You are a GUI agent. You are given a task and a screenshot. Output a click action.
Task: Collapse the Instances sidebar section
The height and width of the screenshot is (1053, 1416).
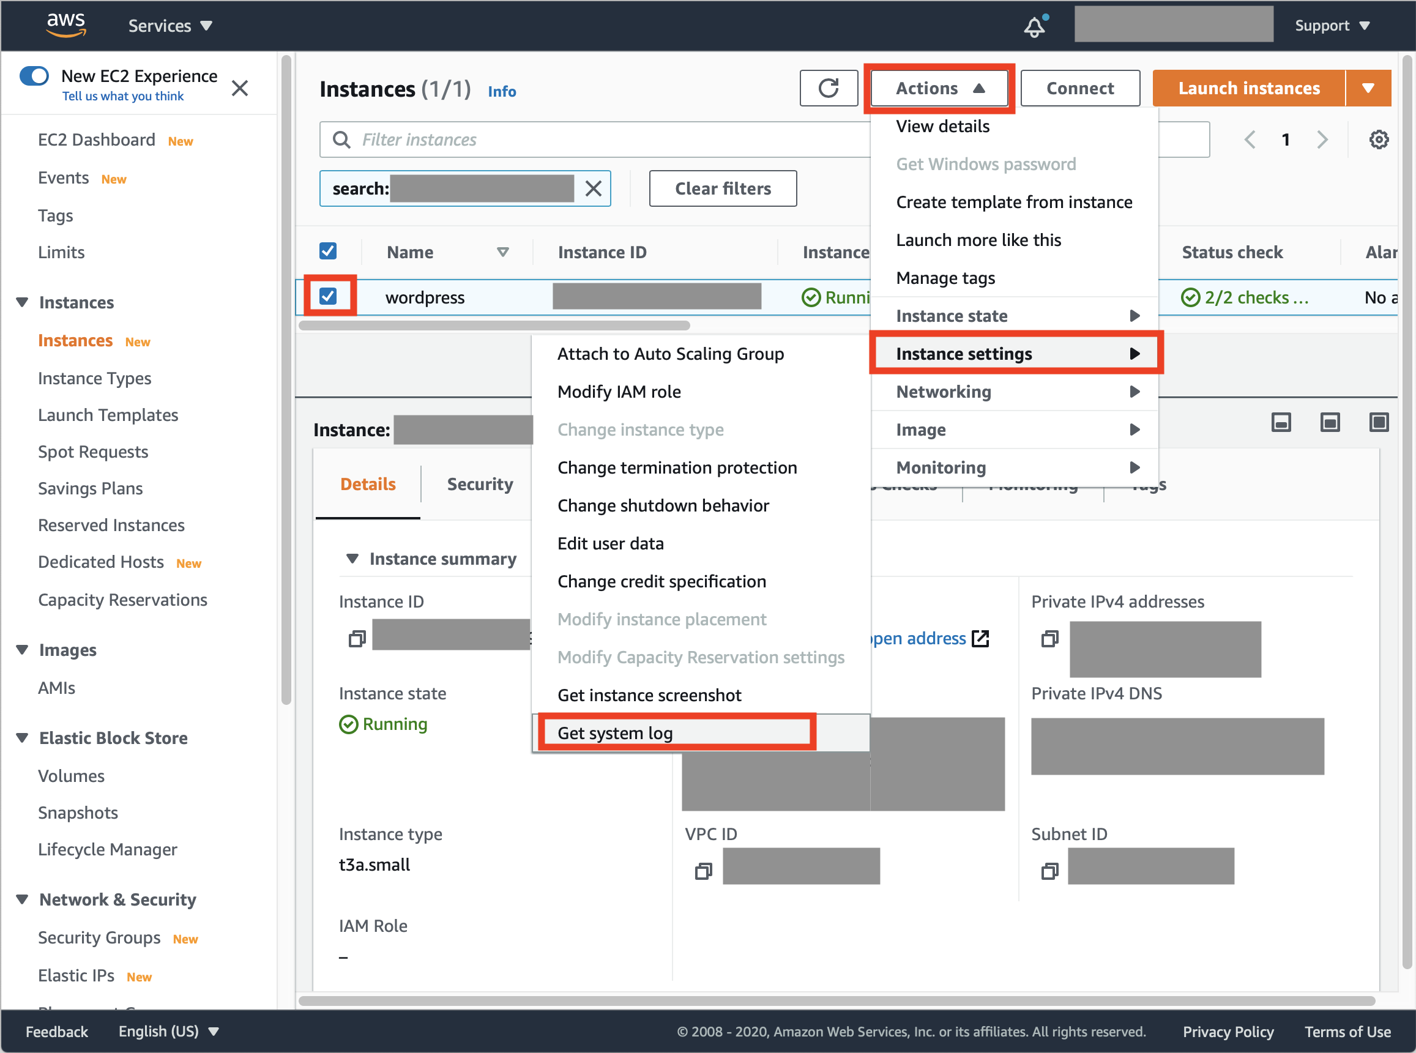22,302
